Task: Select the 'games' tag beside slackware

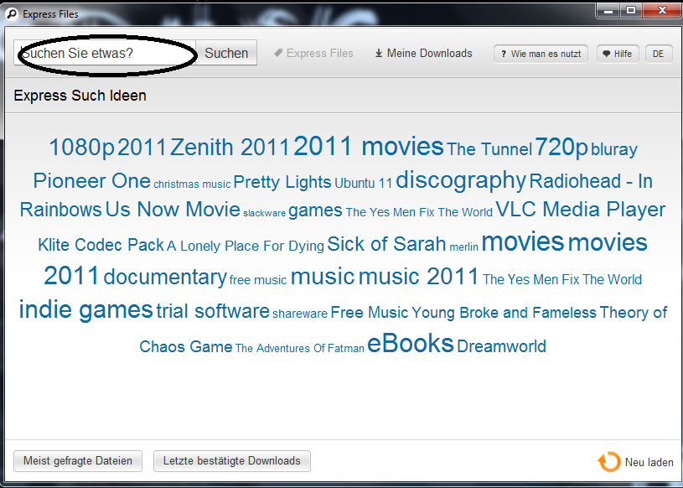Action: pos(315,210)
